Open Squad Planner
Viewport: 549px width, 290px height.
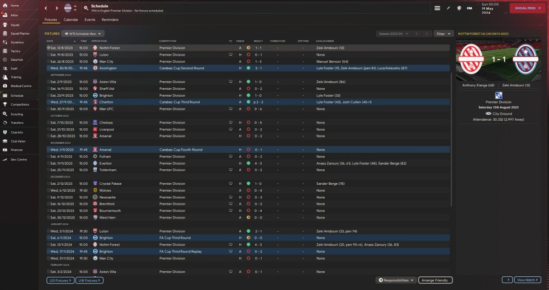20,33
